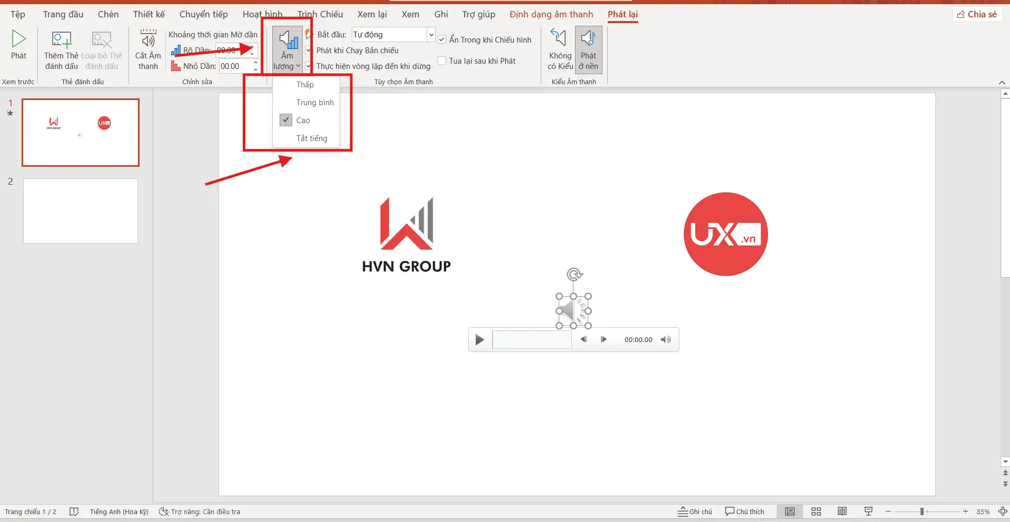Toggle Ẩn Trong khi Chiếu hình checkbox
Viewport: 1010px width, 522px height.
pyautogui.click(x=442, y=40)
